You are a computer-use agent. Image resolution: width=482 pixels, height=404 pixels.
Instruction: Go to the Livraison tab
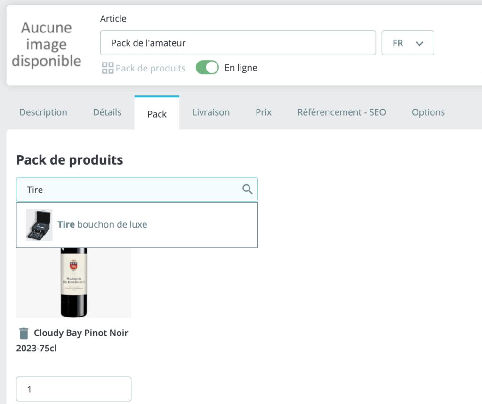click(211, 112)
